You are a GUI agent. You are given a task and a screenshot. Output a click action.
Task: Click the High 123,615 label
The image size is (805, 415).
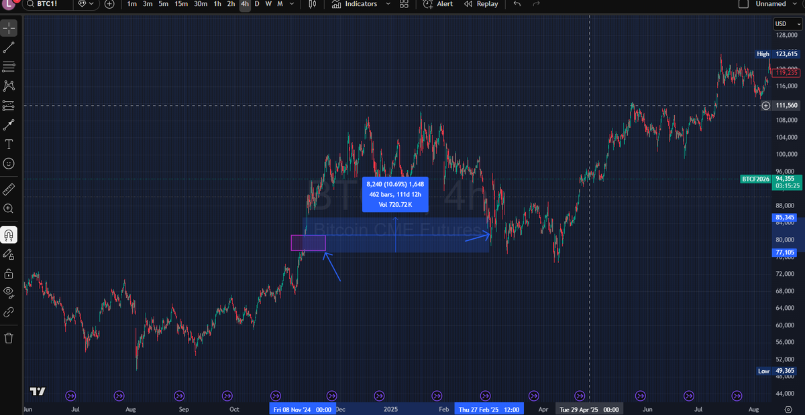coord(777,54)
